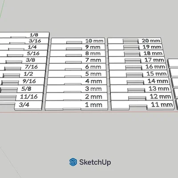Pick the 1/4 gauge label
This screenshot has width=178, height=178.
[32, 47]
